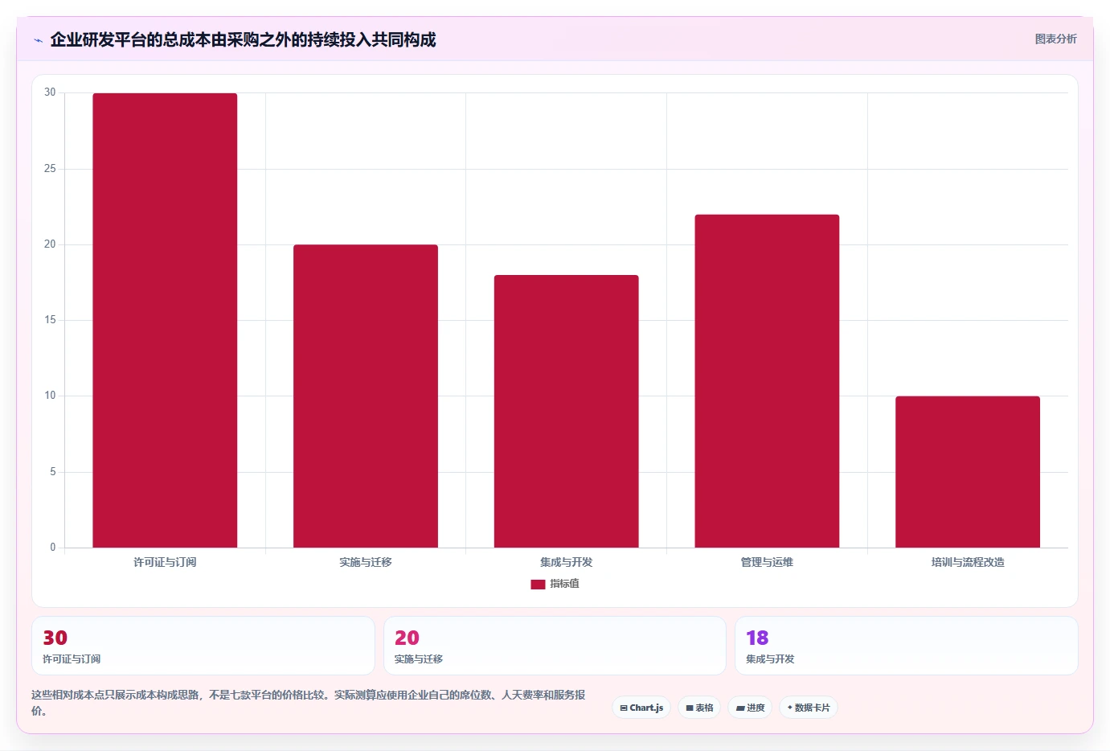Select the 许可证与订阅 bar in the chart
The height and width of the screenshot is (751, 1110).
(165, 320)
